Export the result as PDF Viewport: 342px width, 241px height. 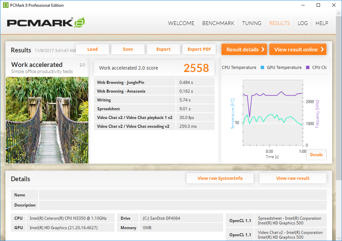[x=199, y=49]
